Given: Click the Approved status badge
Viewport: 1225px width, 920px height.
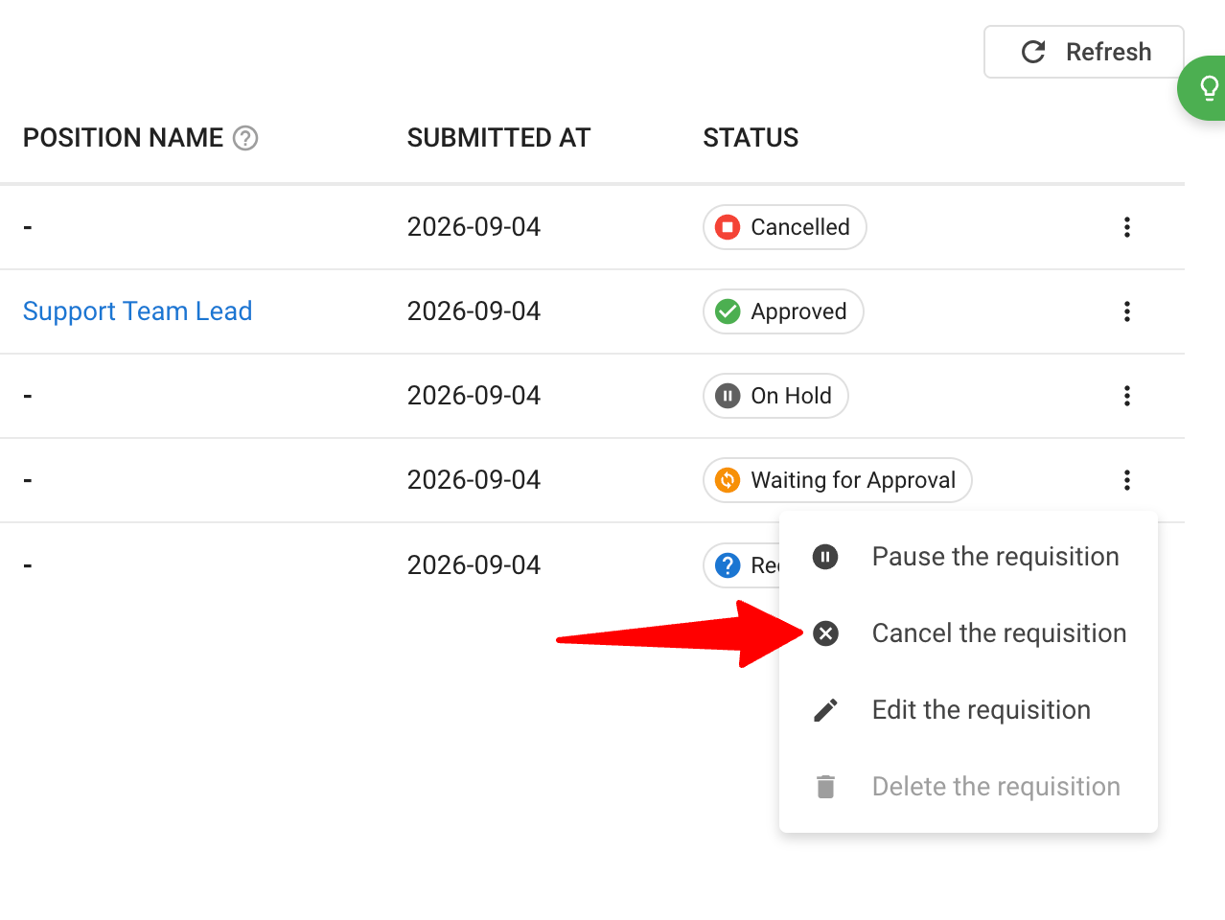Looking at the screenshot, I should tap(783, 311).
